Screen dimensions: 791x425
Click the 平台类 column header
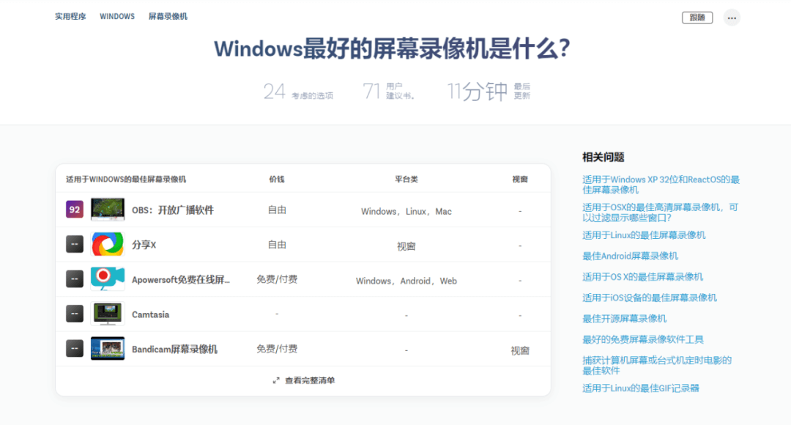point(406,180)
